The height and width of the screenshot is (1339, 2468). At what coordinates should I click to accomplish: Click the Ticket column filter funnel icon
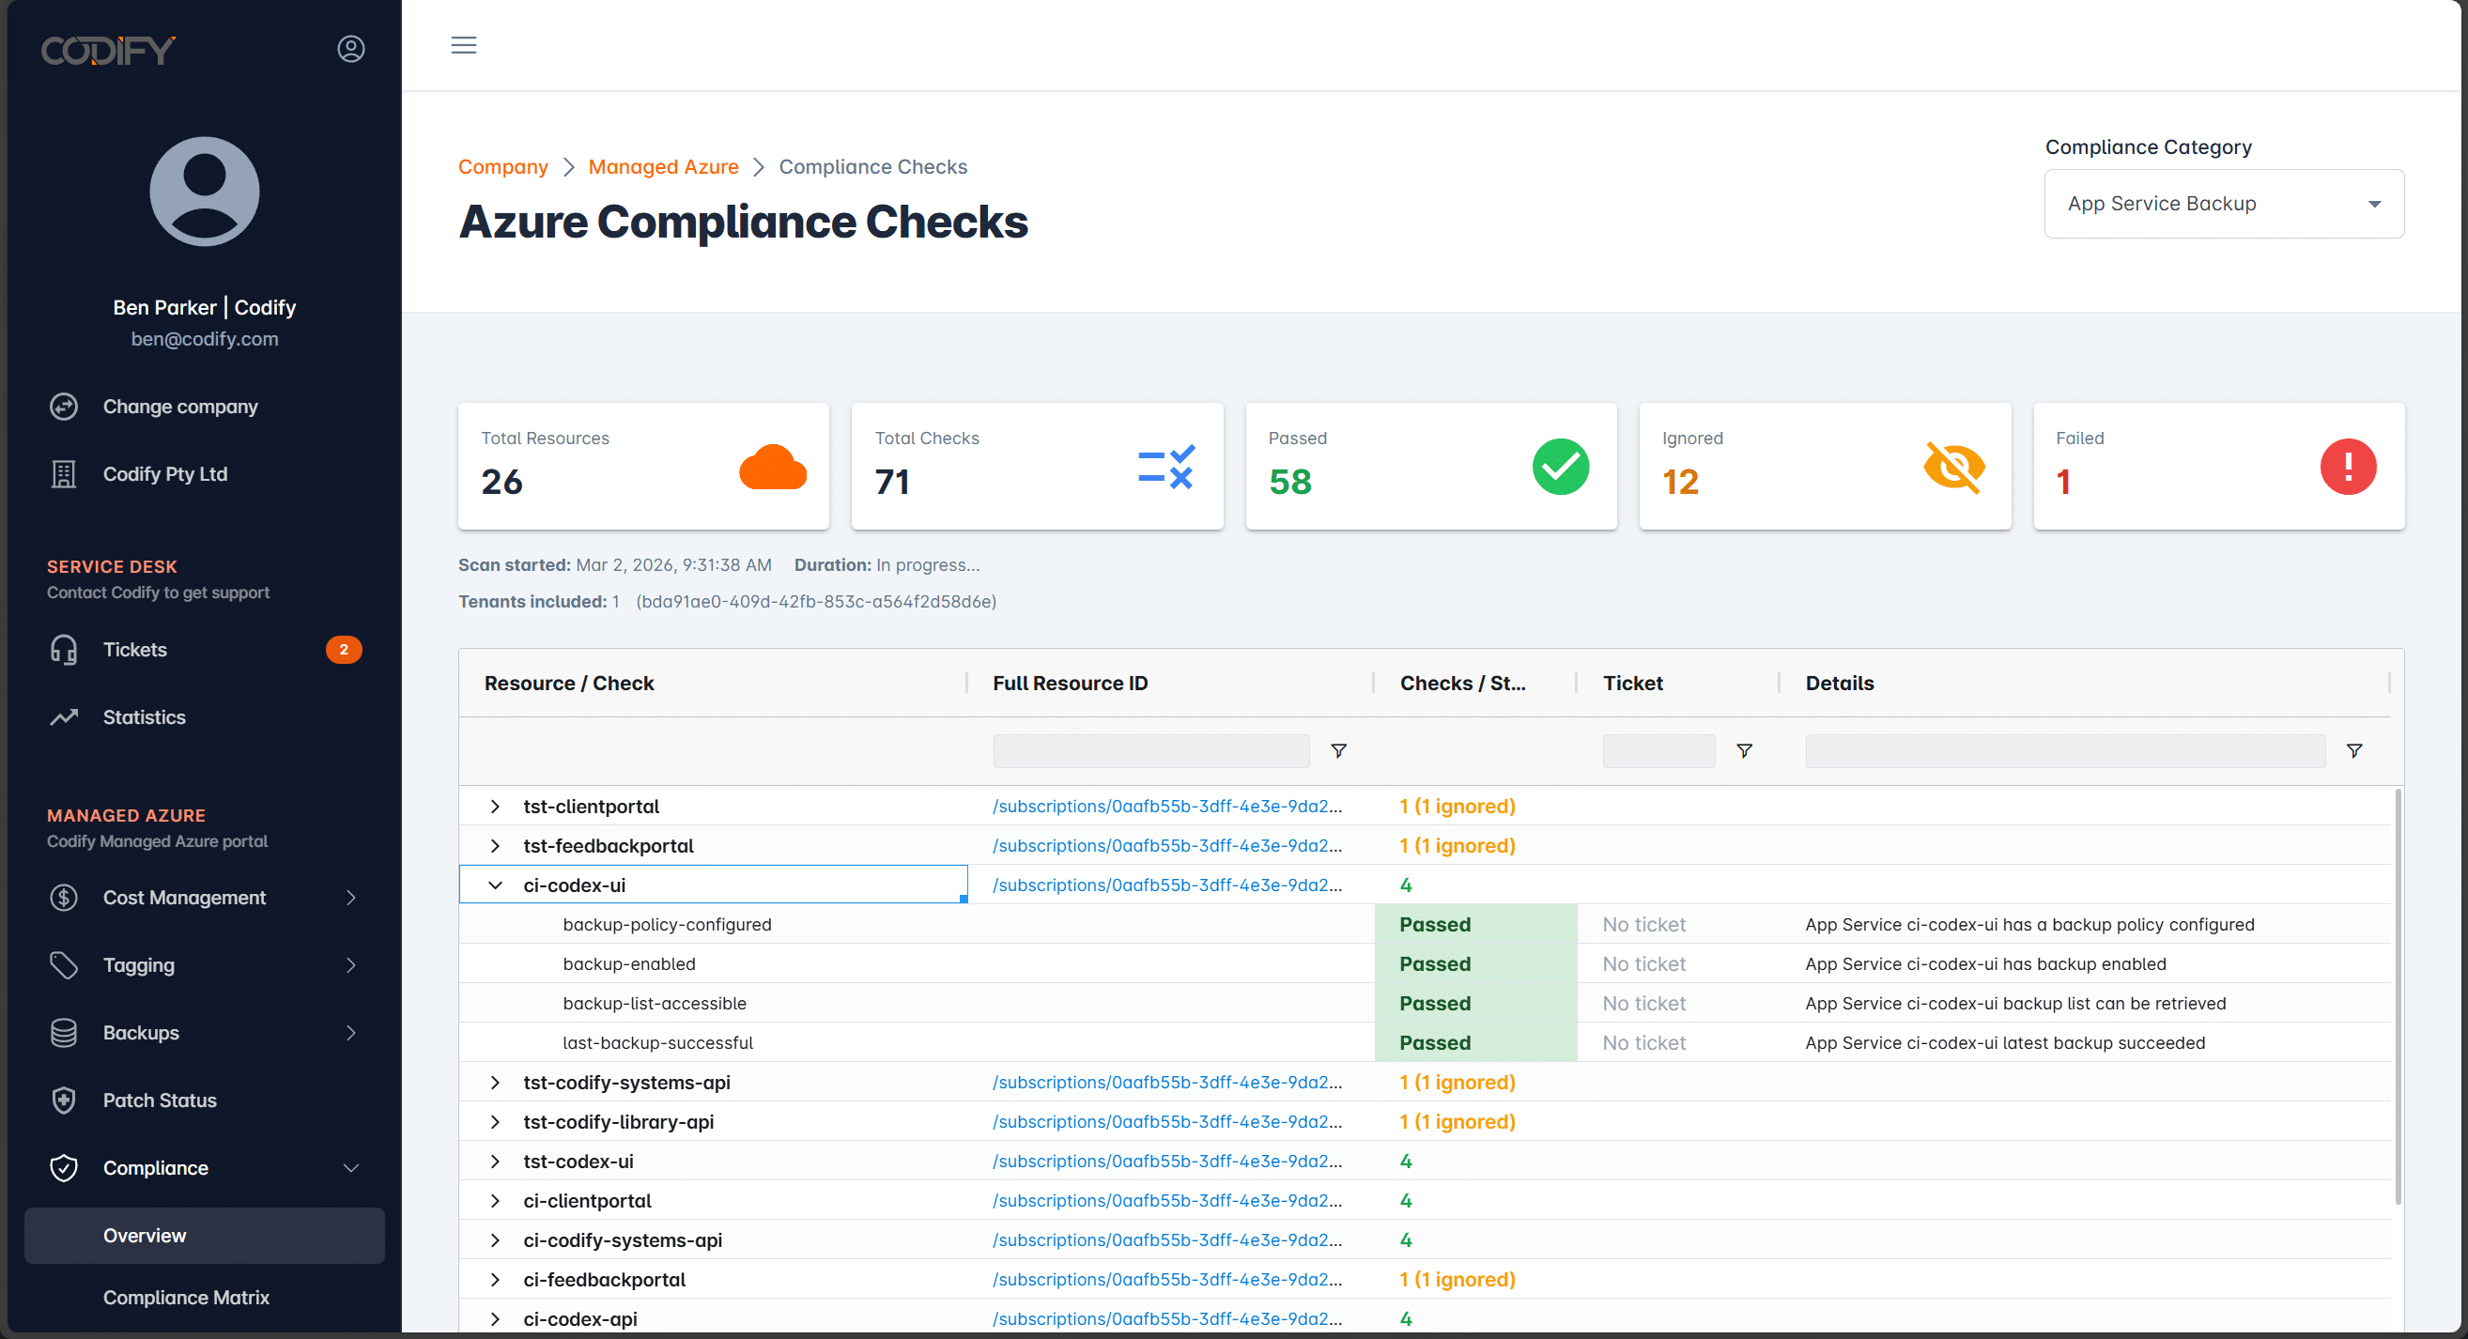coord(1744,751)
